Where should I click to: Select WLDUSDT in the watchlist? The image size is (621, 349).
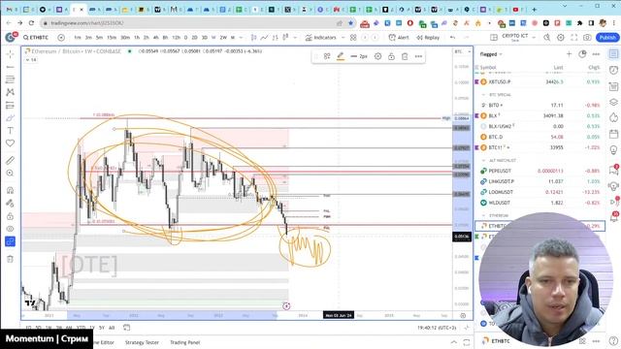point(539,203)
